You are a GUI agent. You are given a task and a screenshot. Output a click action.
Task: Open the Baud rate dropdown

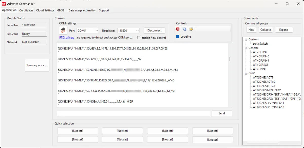point(128,31)
